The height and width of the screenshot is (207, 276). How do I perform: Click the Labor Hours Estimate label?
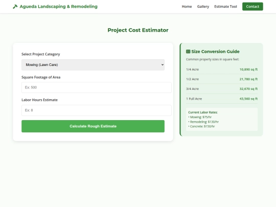(x=39, y=100)
